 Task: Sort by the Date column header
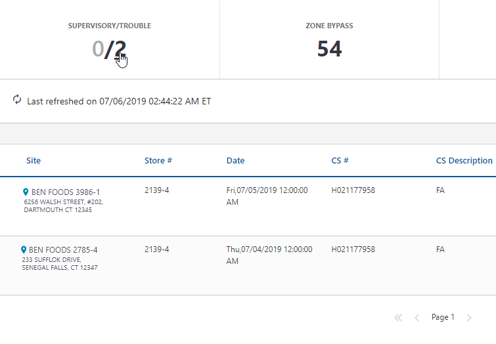click(x=235, y=161)
